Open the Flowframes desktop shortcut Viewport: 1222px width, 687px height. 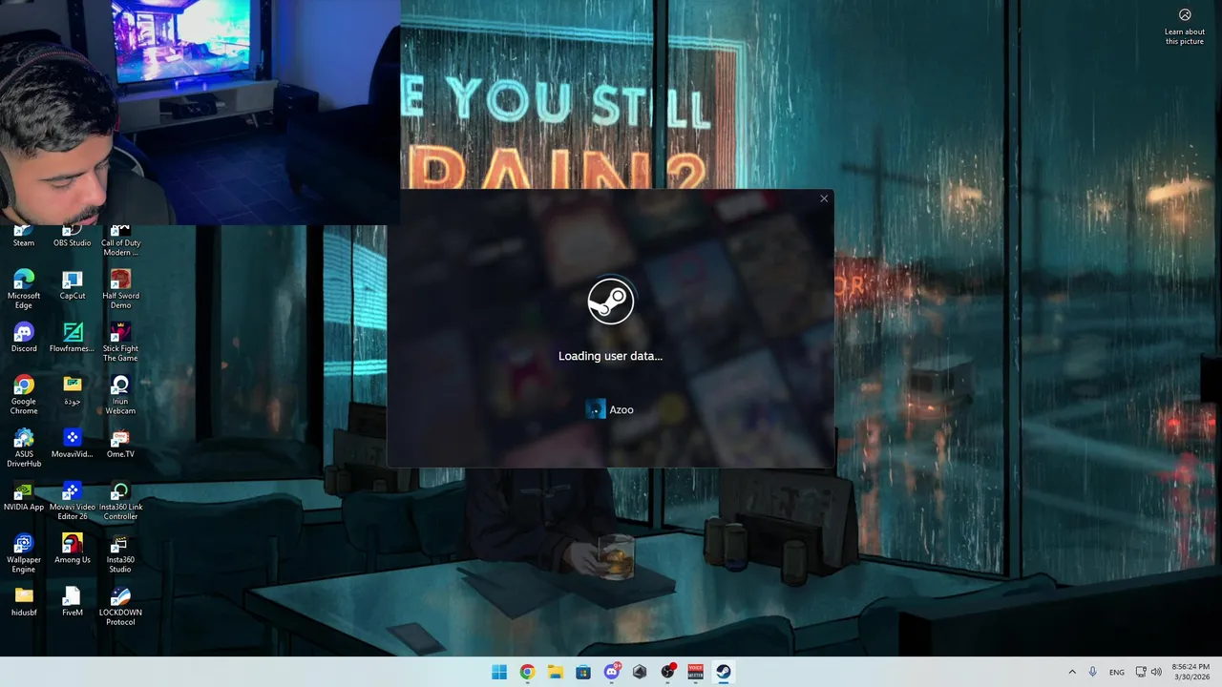(73, 338)
